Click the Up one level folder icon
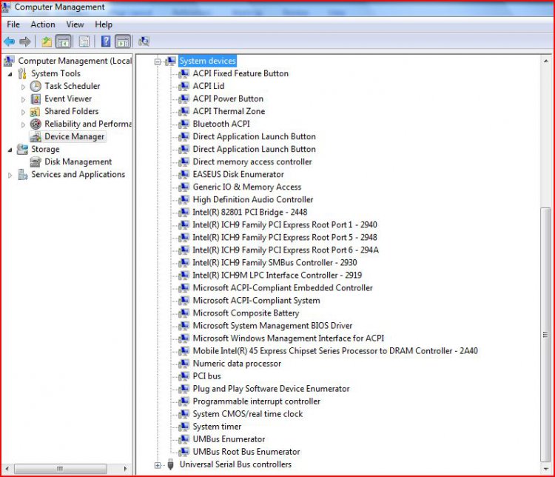Screen dimensions: 555x477 pyautogui.click(x=47, y=41)
